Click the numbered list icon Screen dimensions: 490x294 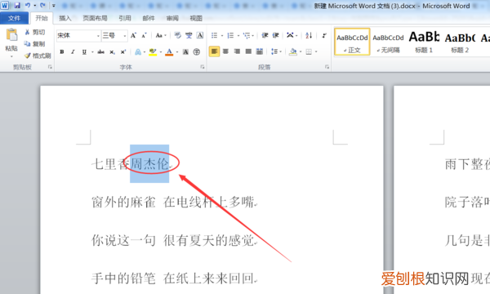(230, 35)
